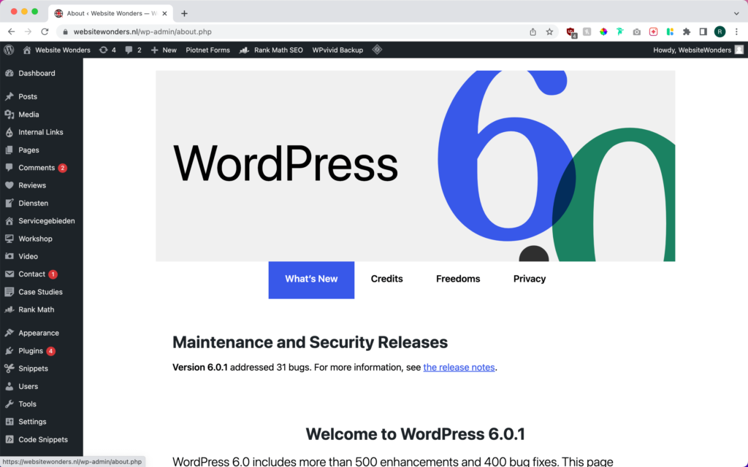Expand the New menu in the admin bar
The height and width of the screenshot is (467, 748).
tap(164, 50)
